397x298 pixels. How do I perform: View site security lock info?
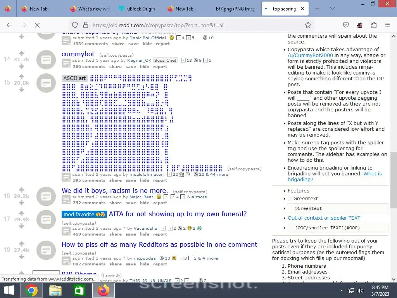(x=86, y=25)
